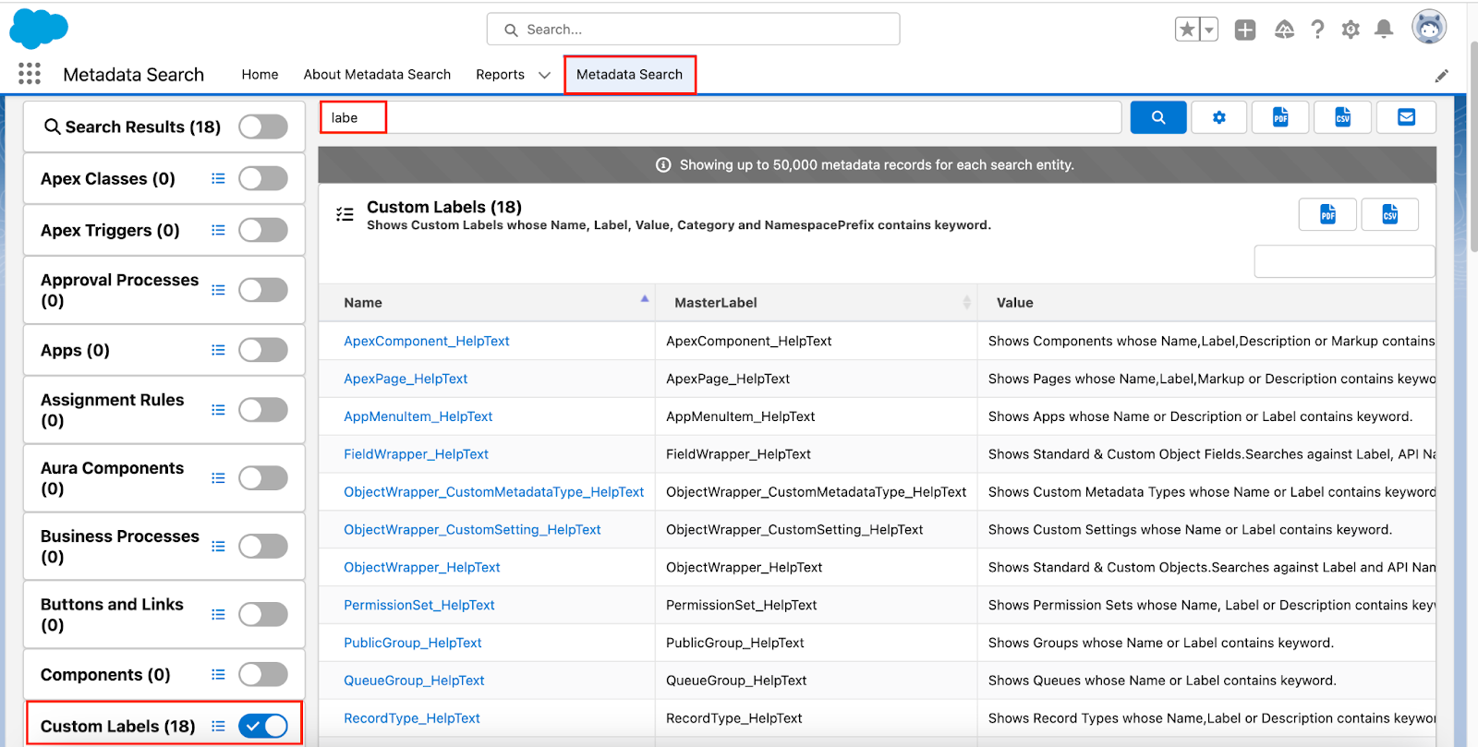Screen dimensions: 1478x747
Task: Export all results as PDF from toolbar
Action: pos(1280,117)
